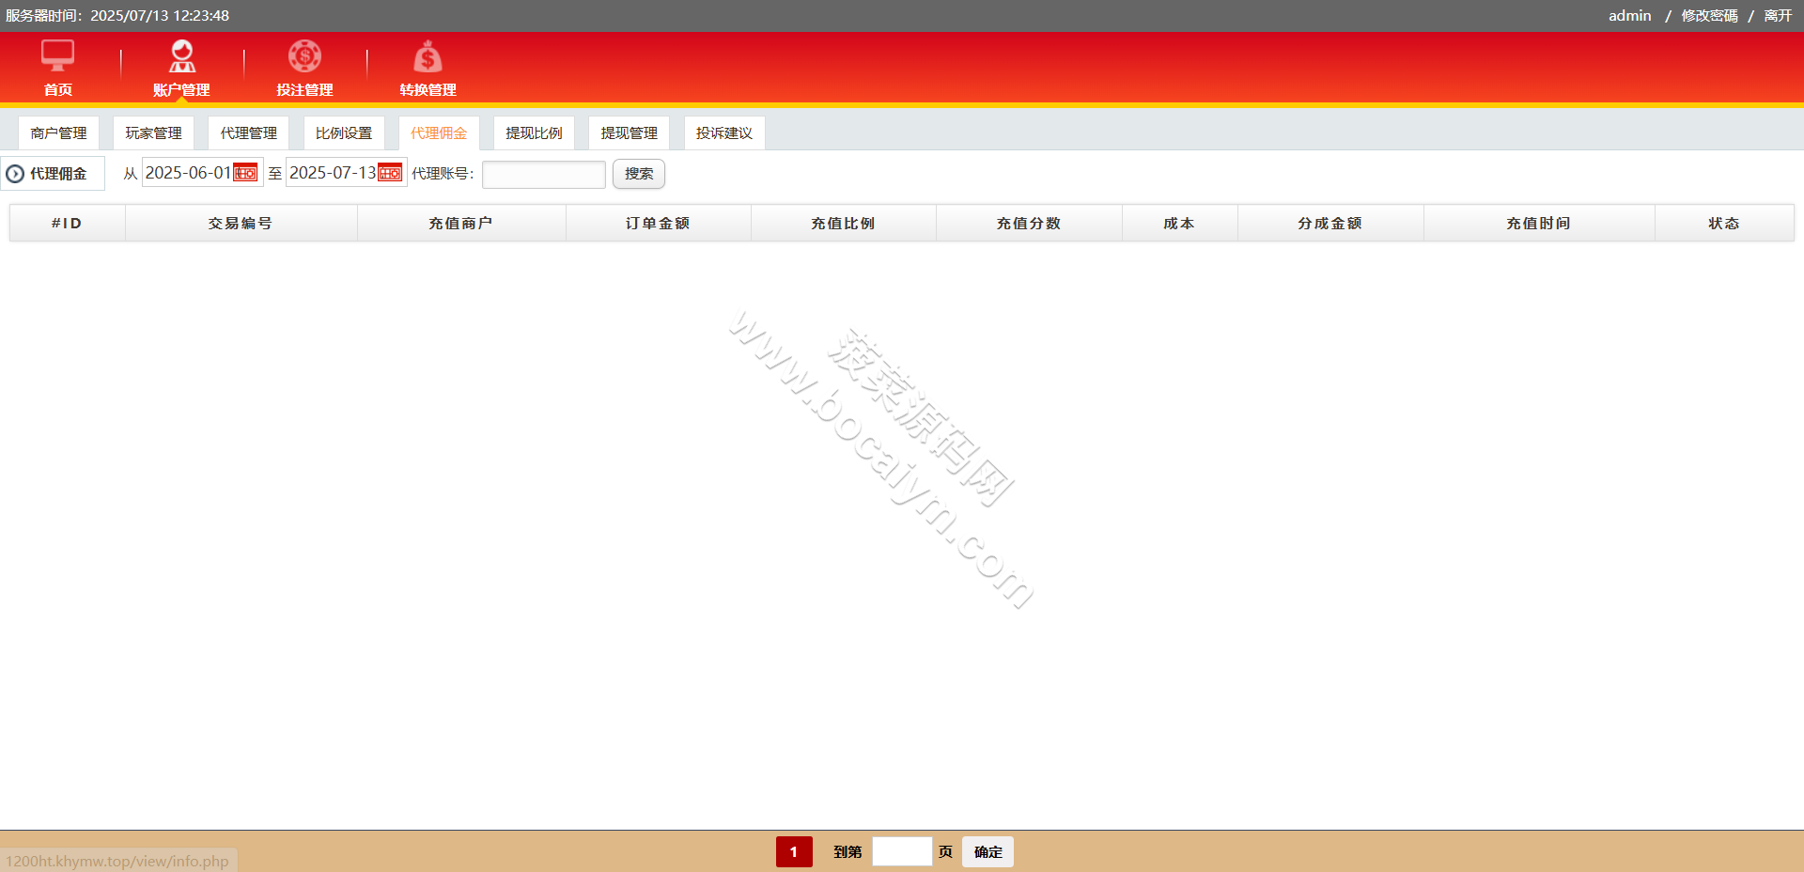This screenshot has height=872, width=1804.
Task: Switch to 比例设置 tab
Action: coord(344,133)
